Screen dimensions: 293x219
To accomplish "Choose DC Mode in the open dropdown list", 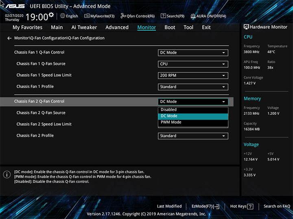I will (193, 116).
